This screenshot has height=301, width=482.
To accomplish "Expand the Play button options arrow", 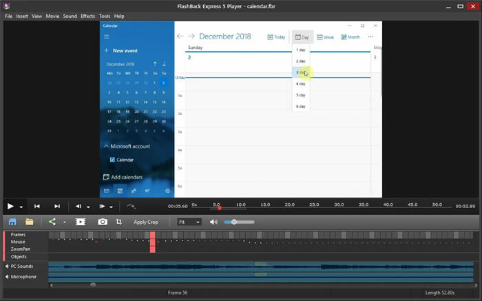I will point(21,207).
